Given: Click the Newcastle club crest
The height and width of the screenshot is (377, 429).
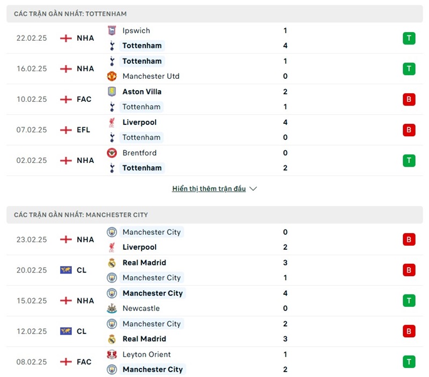Looking at the screenshot, I should click(x=112, y=308).
